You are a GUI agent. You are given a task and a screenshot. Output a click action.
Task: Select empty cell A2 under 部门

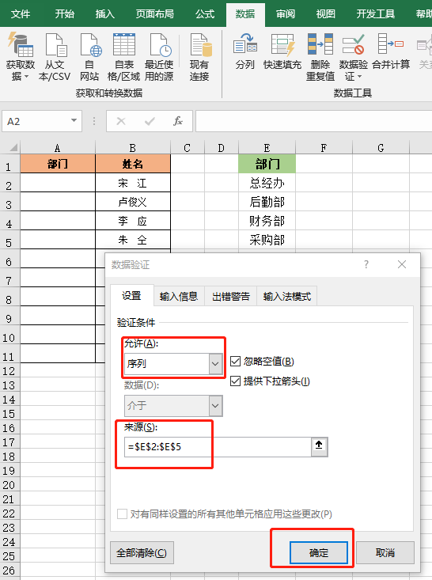point(57,183)
